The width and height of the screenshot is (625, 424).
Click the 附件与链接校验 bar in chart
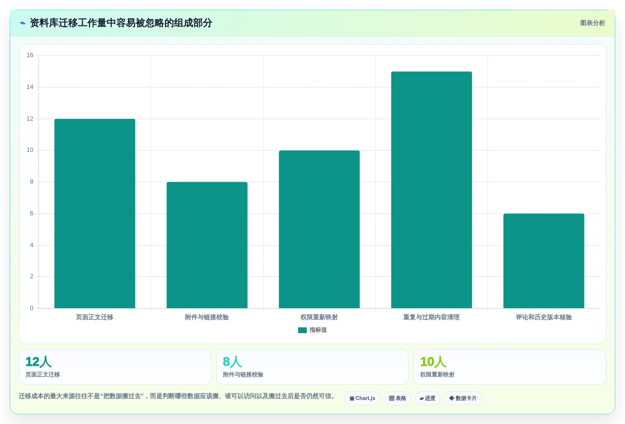[207, 245]
